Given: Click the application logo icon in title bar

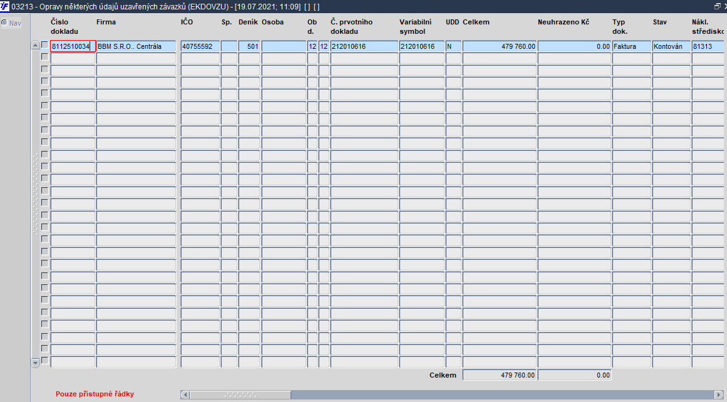Looking at the screenshot, I should [4, 6].
